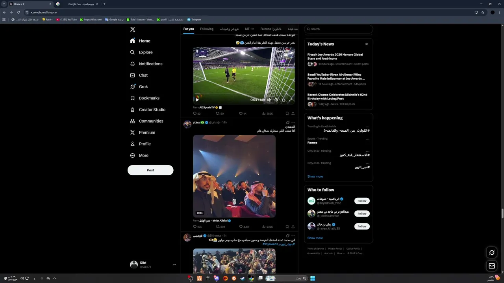
Task: Share the ADSportsTV football post
Action: point(293,114)
